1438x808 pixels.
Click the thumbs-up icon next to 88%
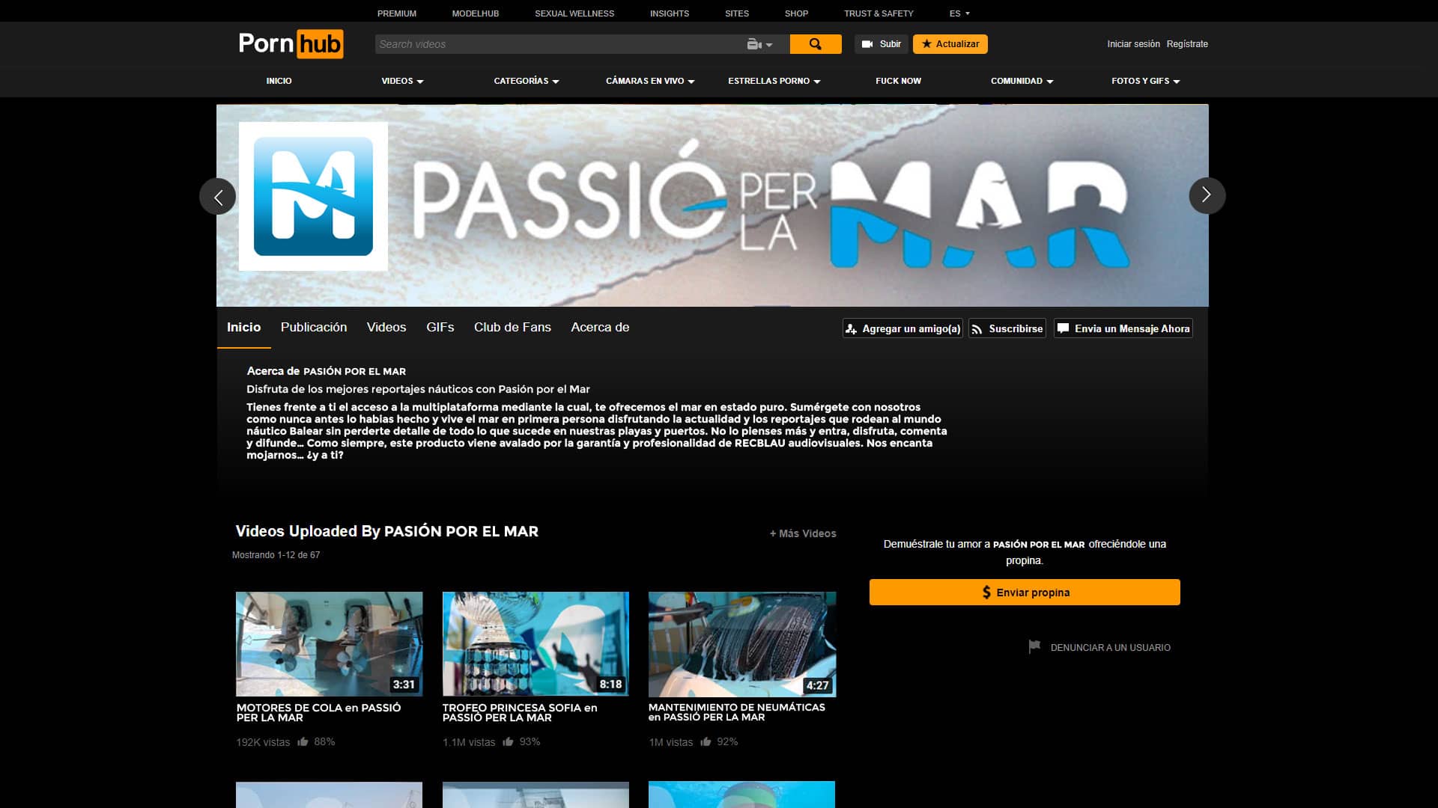point(303,741)
